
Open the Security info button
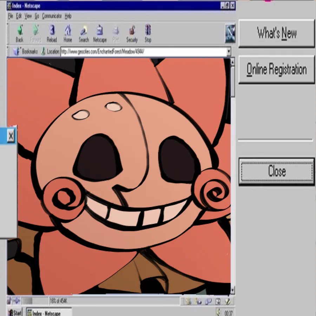pyautogui.click(x=132, y=33)
